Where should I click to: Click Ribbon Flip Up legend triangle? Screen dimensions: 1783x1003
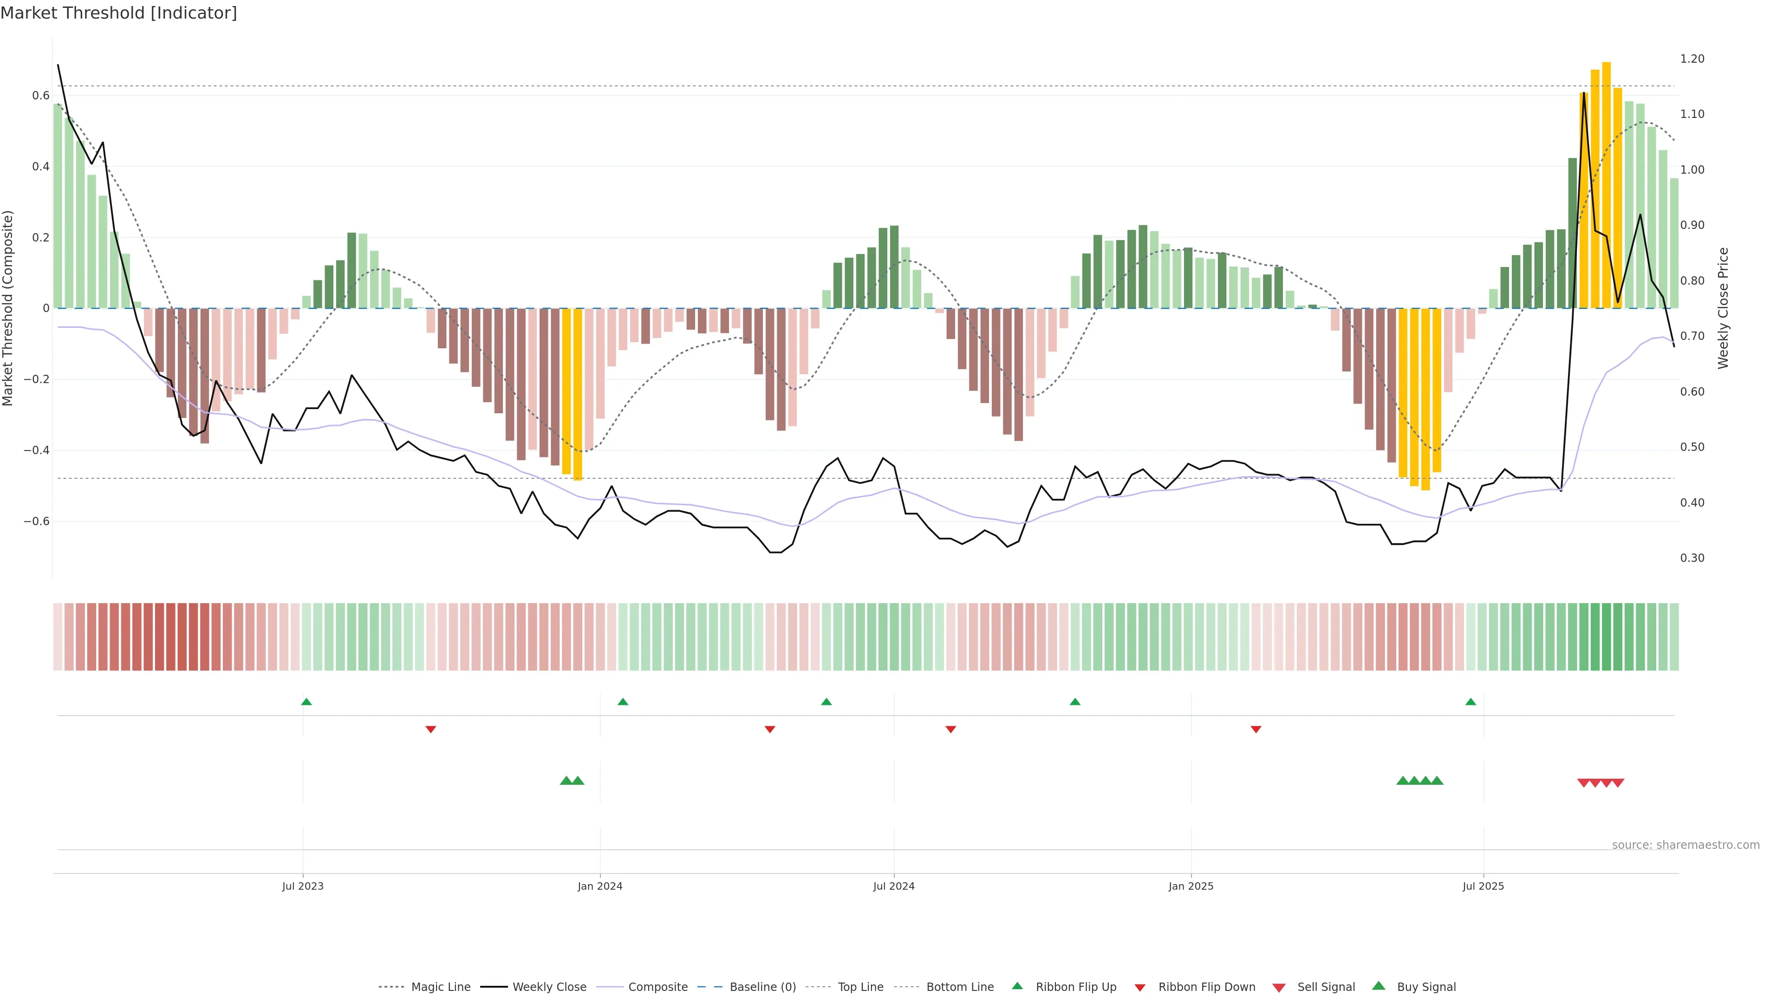pyautogui.click(x=1017, y=986)
